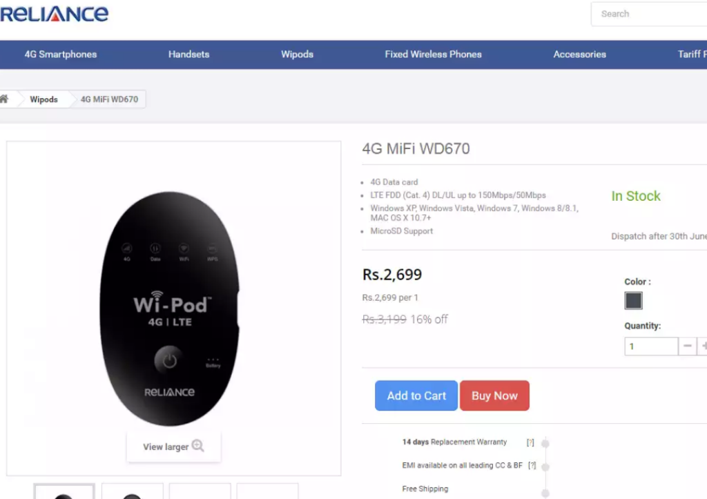Select Wipods in the breadcrumb trail

pos(43,99)
